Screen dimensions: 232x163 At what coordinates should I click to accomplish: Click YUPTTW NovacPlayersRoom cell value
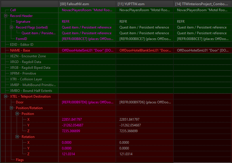click(144, 10)
